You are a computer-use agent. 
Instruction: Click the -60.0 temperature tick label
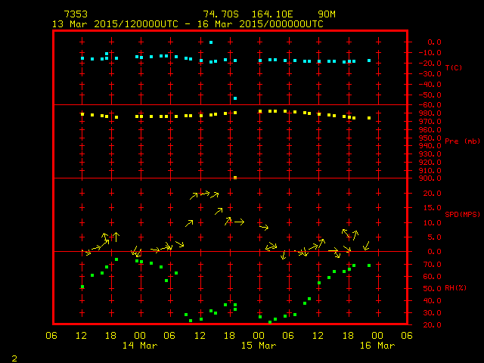pos(433,105)
